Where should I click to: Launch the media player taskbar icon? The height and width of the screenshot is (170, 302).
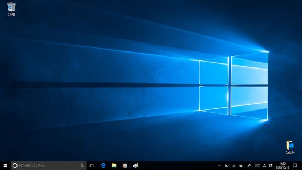(x=124, y=166)
